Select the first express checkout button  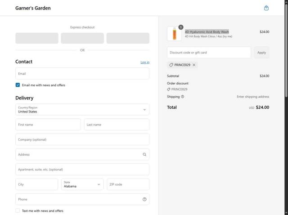pos(37,38)
